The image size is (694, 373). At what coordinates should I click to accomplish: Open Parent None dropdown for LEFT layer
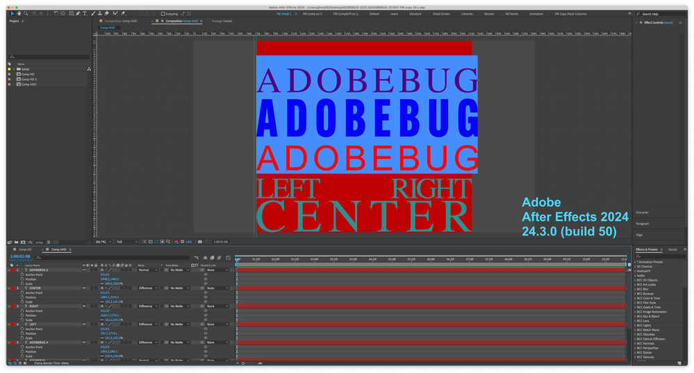pyautogui.click(x=217, y=324)
